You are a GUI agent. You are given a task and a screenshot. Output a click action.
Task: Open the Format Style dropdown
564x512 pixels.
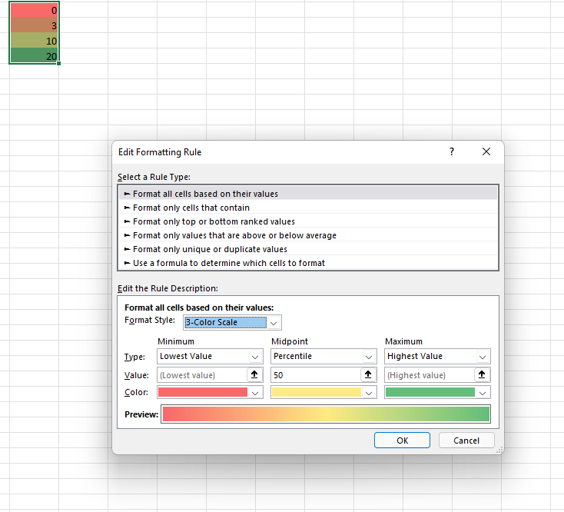(x=274, y=323)
